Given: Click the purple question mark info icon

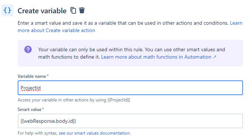Looking at the screenshot, I should (28, 49).
